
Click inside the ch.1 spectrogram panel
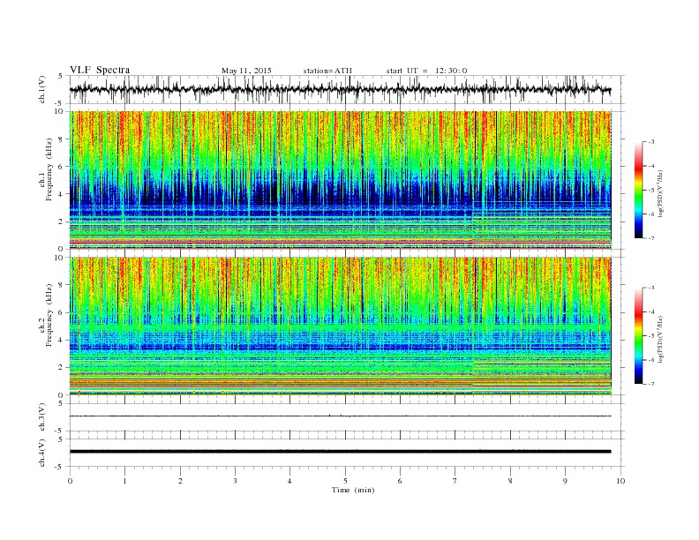(340, 180)
